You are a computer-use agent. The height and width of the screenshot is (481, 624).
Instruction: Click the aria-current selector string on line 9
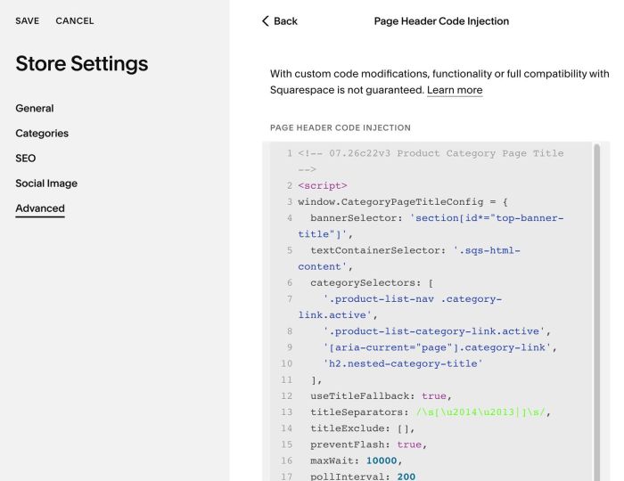437,347
